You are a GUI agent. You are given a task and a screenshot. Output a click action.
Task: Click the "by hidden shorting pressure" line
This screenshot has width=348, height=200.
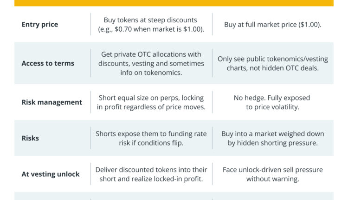[273, 143]
